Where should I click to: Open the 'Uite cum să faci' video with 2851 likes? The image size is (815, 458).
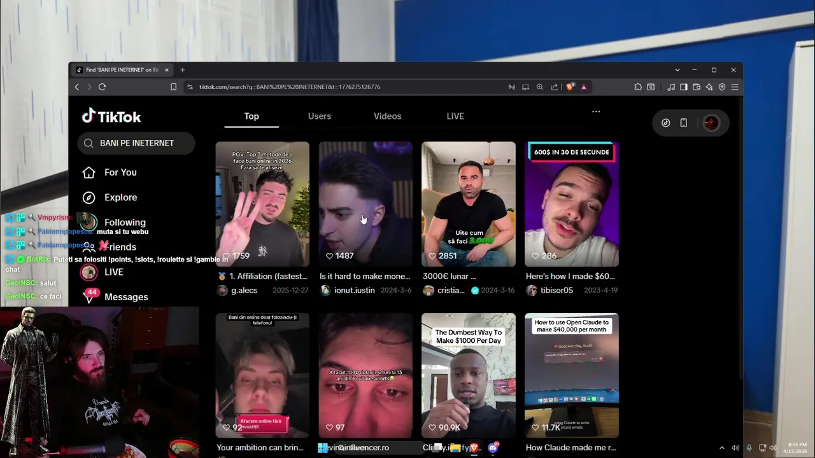469,204
